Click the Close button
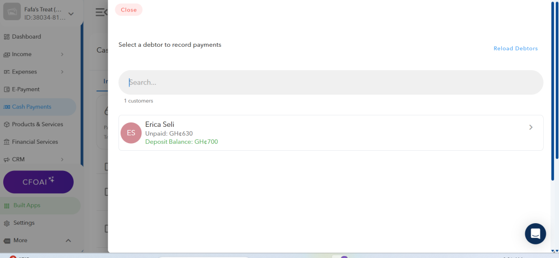The width and height of the screenshot is (559, 258). pyautogui.click(x=129, y=10)
